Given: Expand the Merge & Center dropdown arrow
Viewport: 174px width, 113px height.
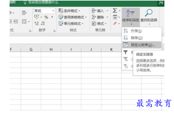Looking at the screenshot, I should pos(29,21).
